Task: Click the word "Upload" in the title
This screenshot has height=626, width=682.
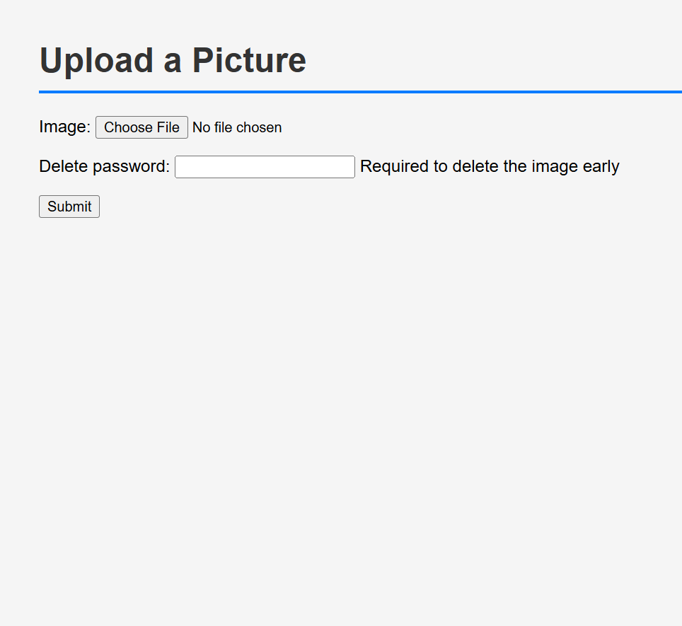Action: click(97, 60)
